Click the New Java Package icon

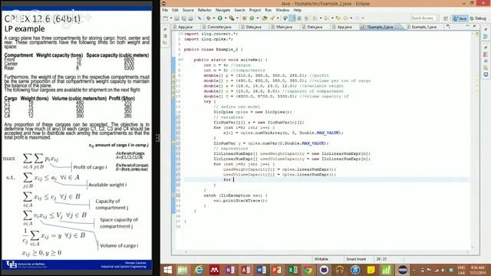coord(244,18)
